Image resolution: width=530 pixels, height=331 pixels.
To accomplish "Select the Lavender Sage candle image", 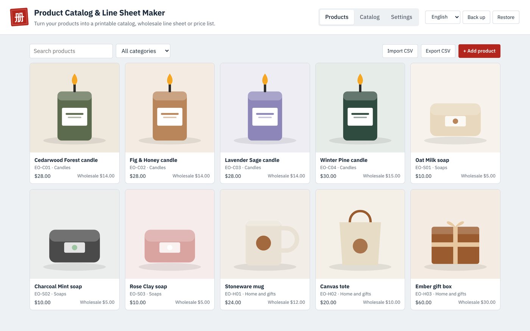I will 265,108.
